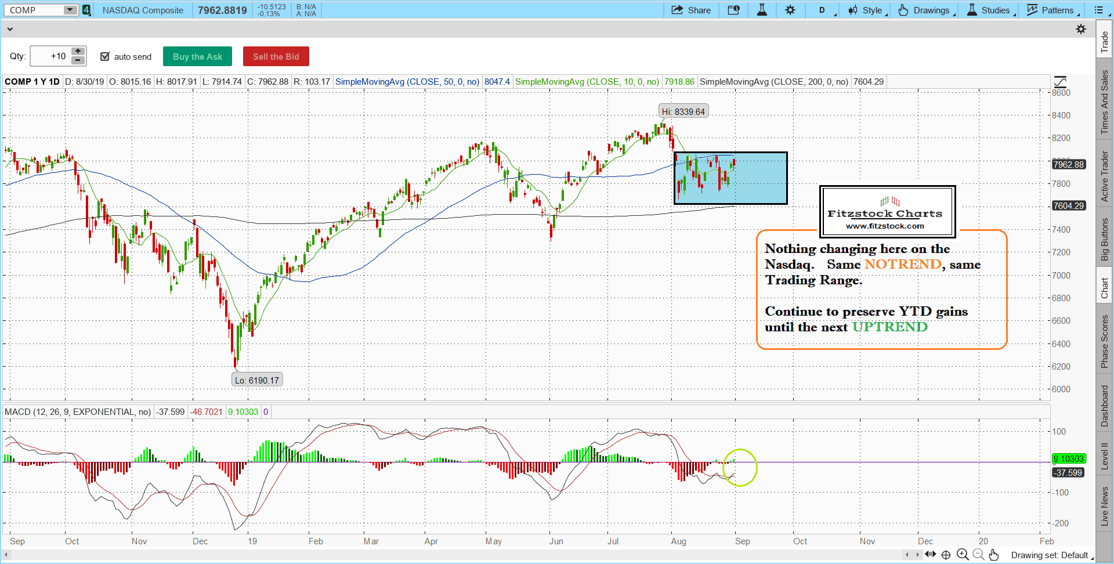
Task: Click the zoom in magnifier icon
Action: pos(963,555)
